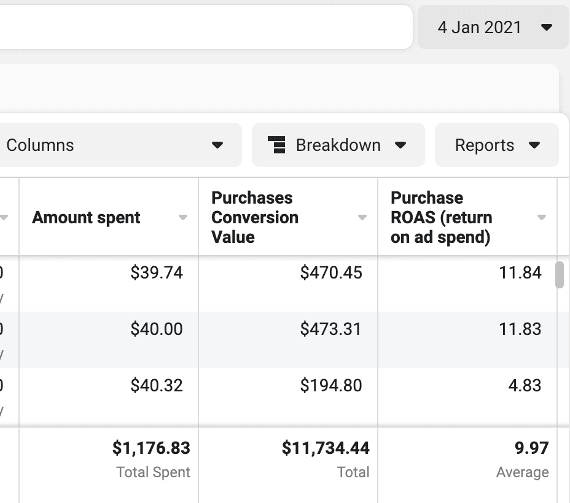
Task: Click the 9.97 Average ROAS summary
Action: [531, 449]
